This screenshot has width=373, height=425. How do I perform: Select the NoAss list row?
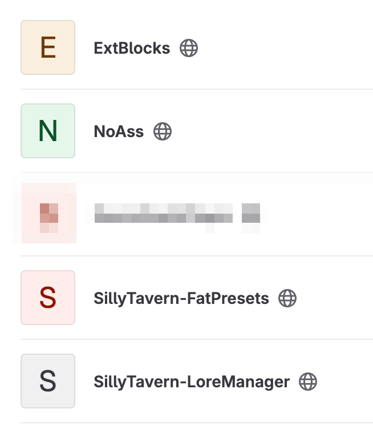(197, 131)
